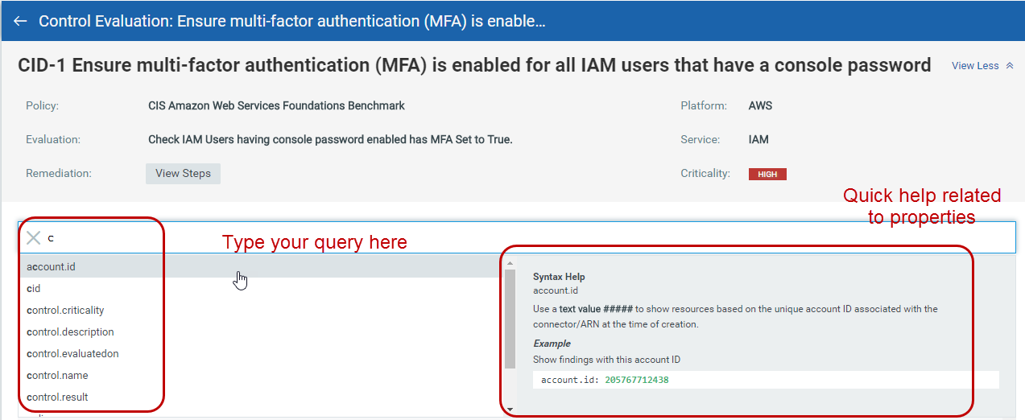Click the Service value IAM
The width and height of the screenshot is (1025, 420).
pos(758,139)
